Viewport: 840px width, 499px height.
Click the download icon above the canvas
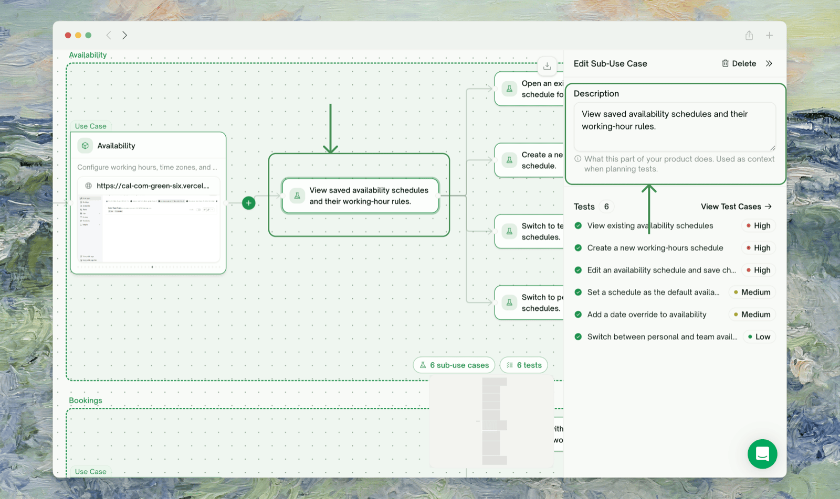(x=547, y=66)
